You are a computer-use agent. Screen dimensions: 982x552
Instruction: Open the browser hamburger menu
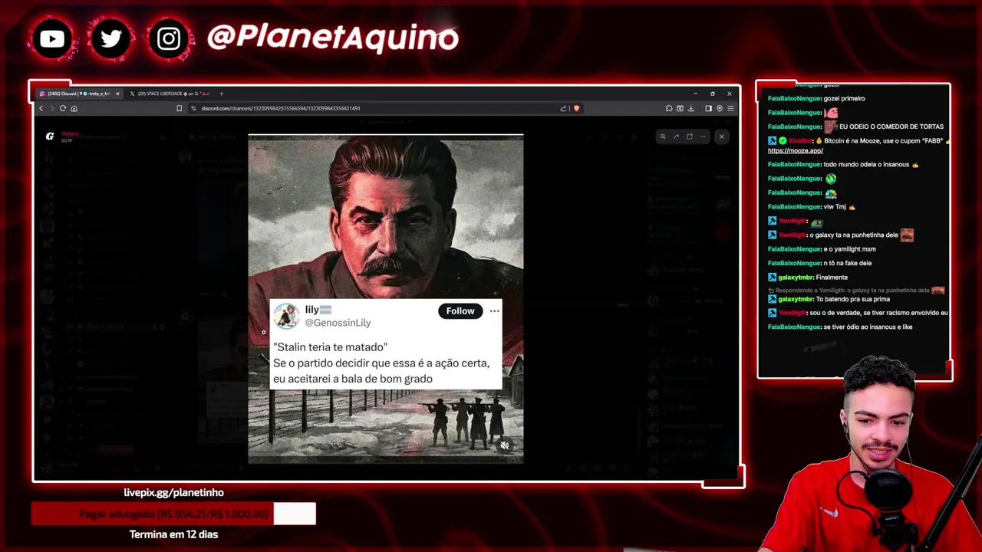(x=730, y=108)
